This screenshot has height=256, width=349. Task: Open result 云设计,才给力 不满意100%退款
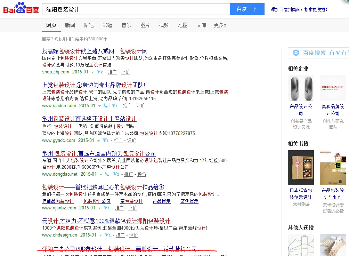pos(106,221)
